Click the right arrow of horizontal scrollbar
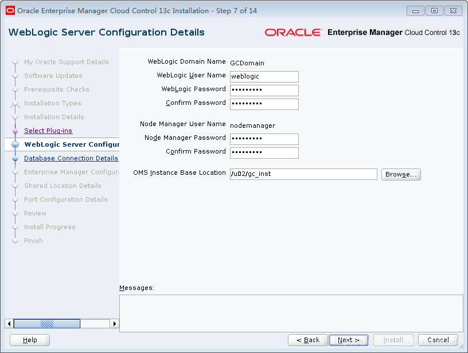This screenshot has height=353, width=468. point(115,323)
